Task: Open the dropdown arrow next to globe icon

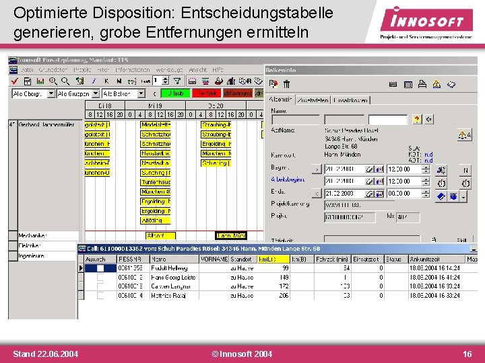Action: tap(463, 196)
